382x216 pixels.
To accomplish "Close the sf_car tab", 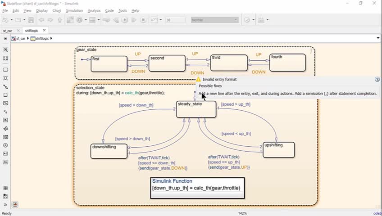I will pos(18,31).
